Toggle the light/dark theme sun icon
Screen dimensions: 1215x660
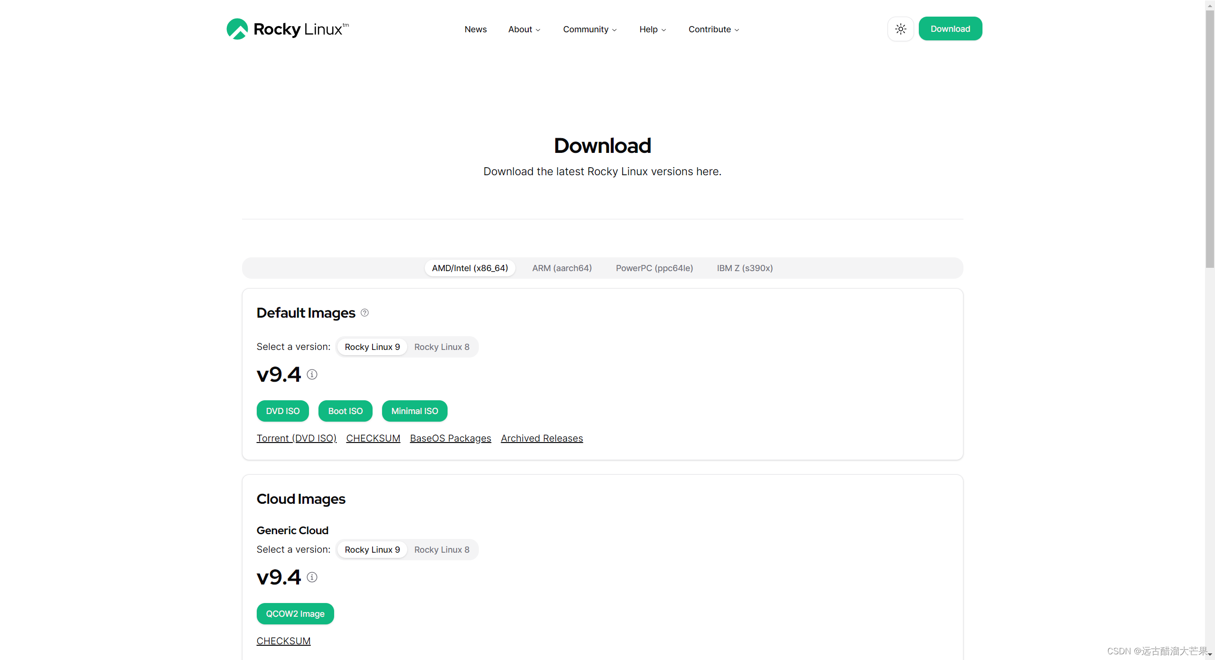pyautogui.click(x=900, y=29)
